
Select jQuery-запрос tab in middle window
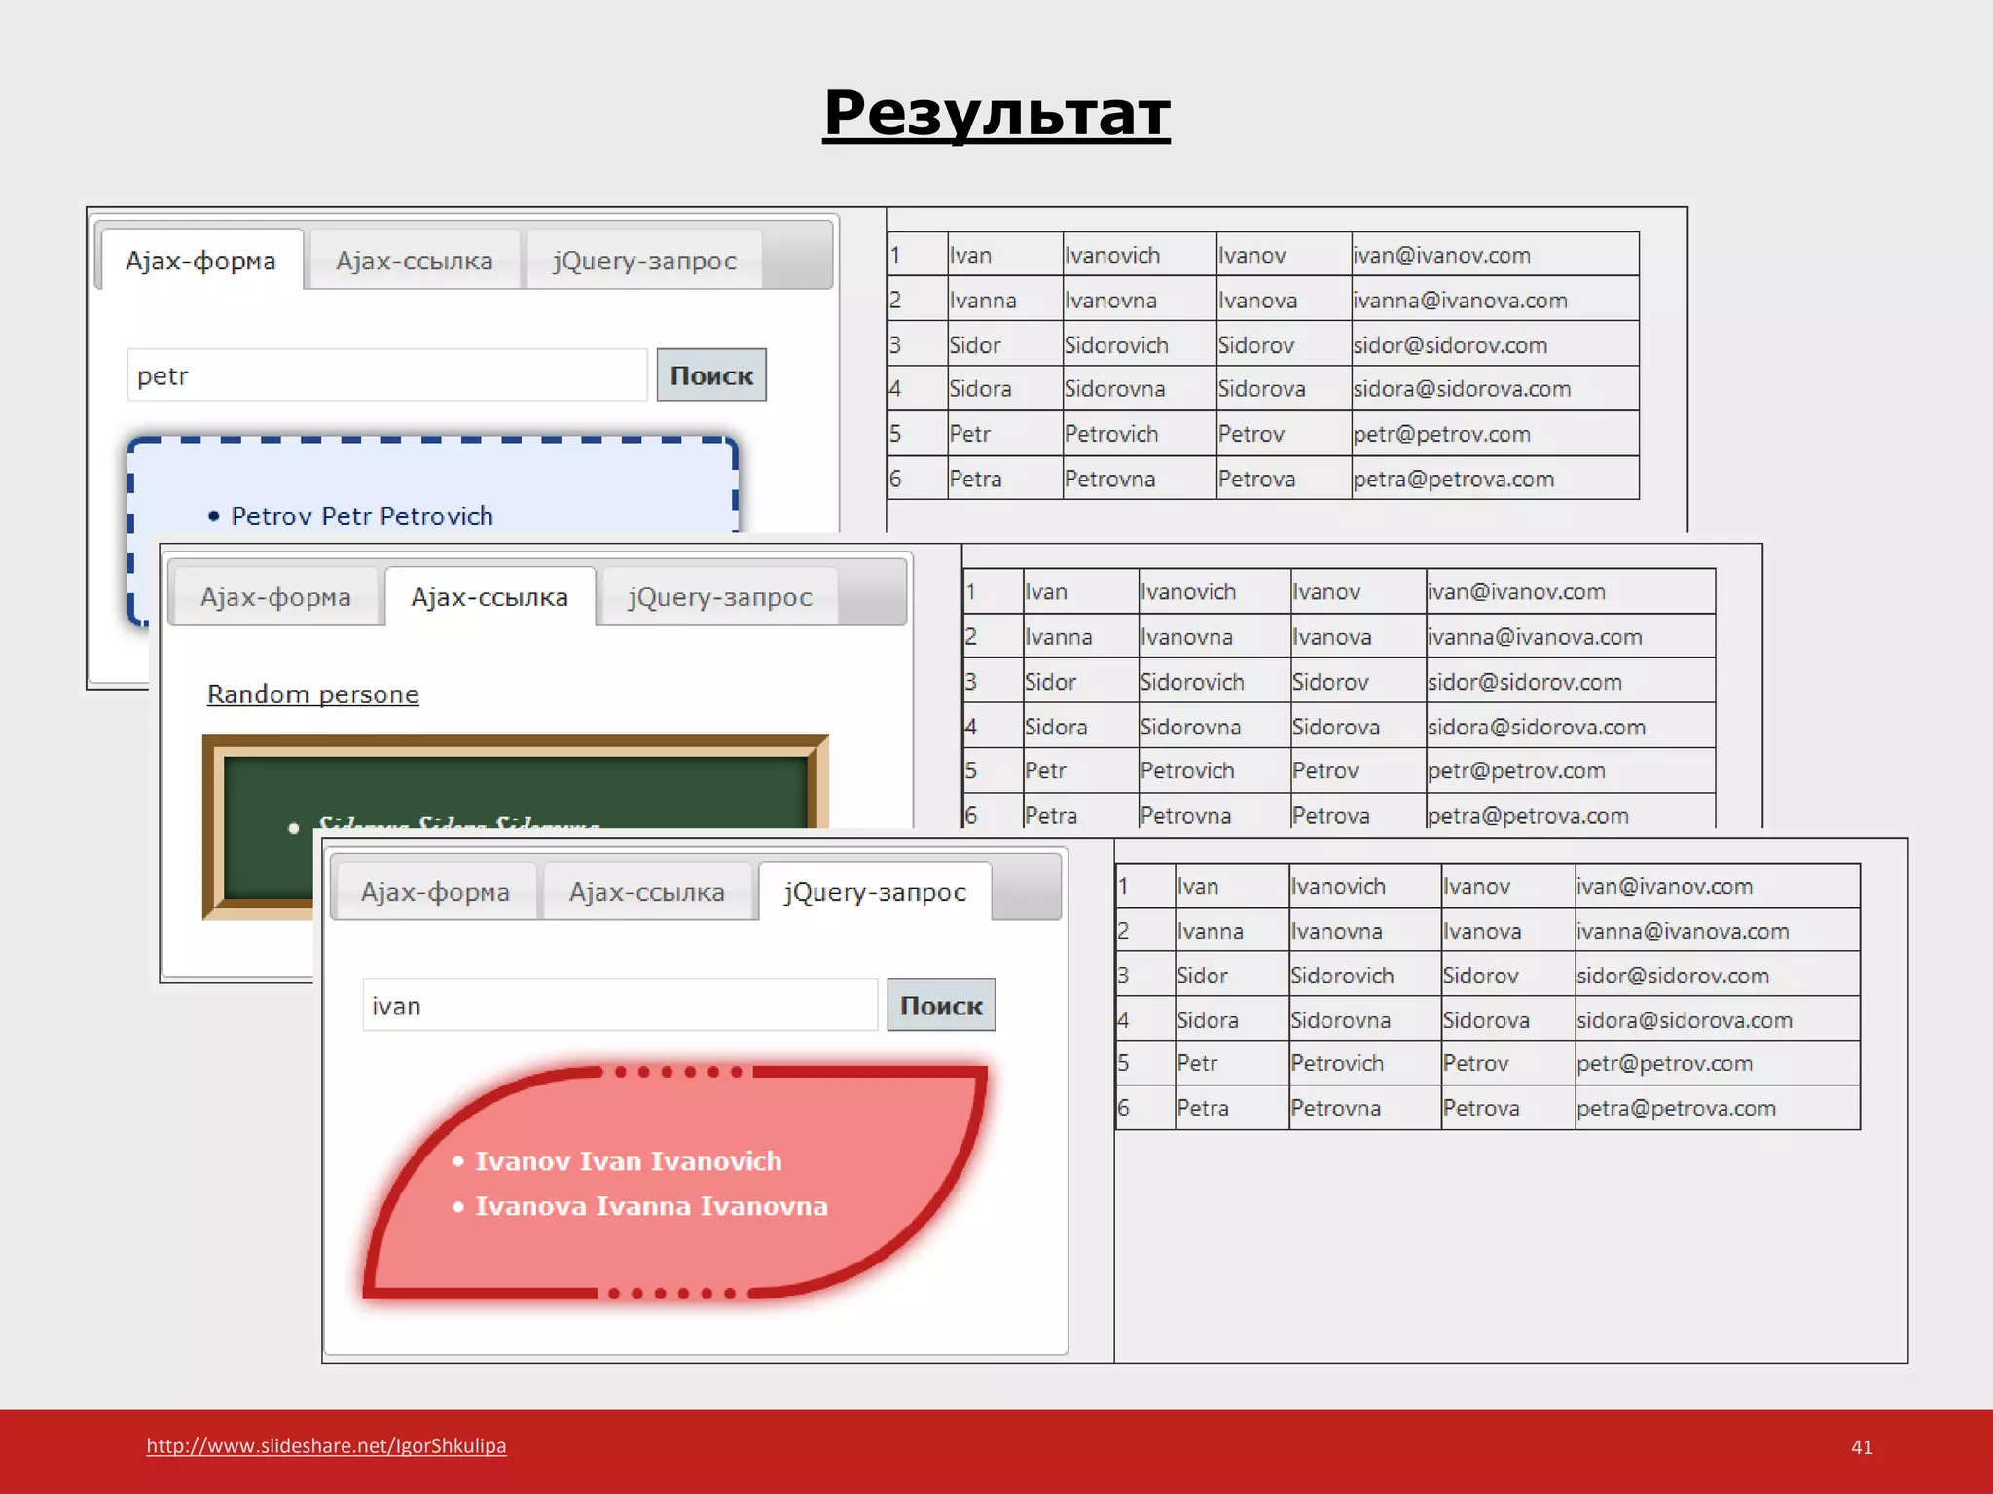tap(719, 596)
